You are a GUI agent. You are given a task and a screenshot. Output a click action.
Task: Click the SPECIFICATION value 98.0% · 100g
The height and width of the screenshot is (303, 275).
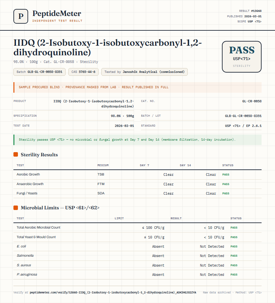pyautogui.click(x=122, y=116)
